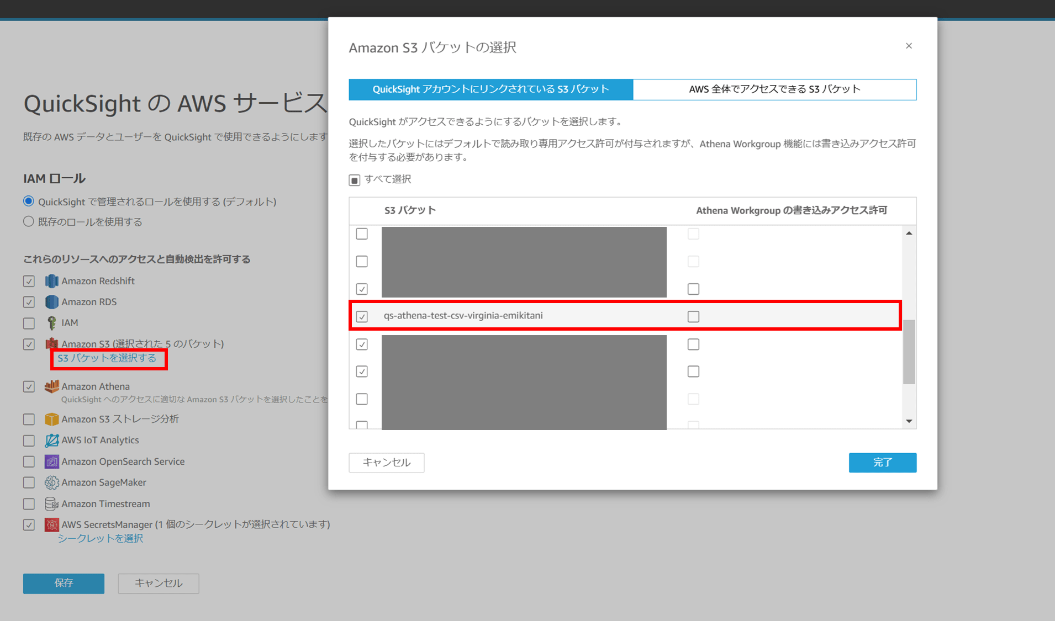This screenshot has width=1055, height=621.
Task: Switch to QuickSight-linked S3 buckets tab
Action: 490,89
